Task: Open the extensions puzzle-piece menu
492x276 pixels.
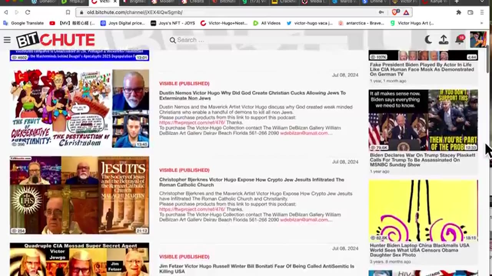Action: 459,12
